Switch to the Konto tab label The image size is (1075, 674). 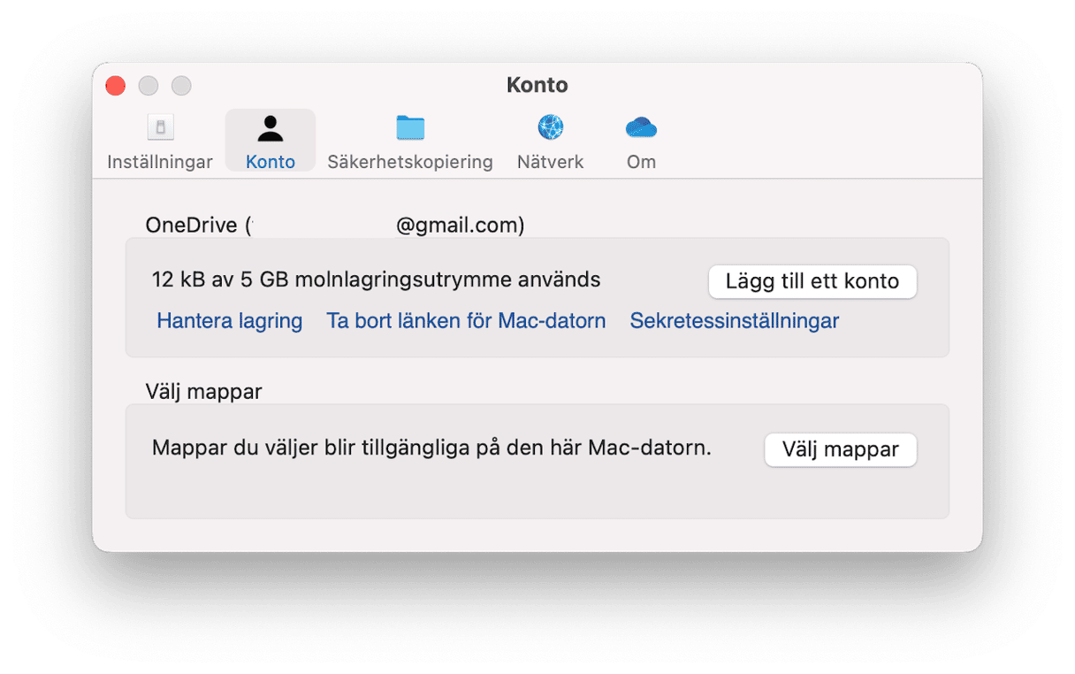tap(271, 162)
